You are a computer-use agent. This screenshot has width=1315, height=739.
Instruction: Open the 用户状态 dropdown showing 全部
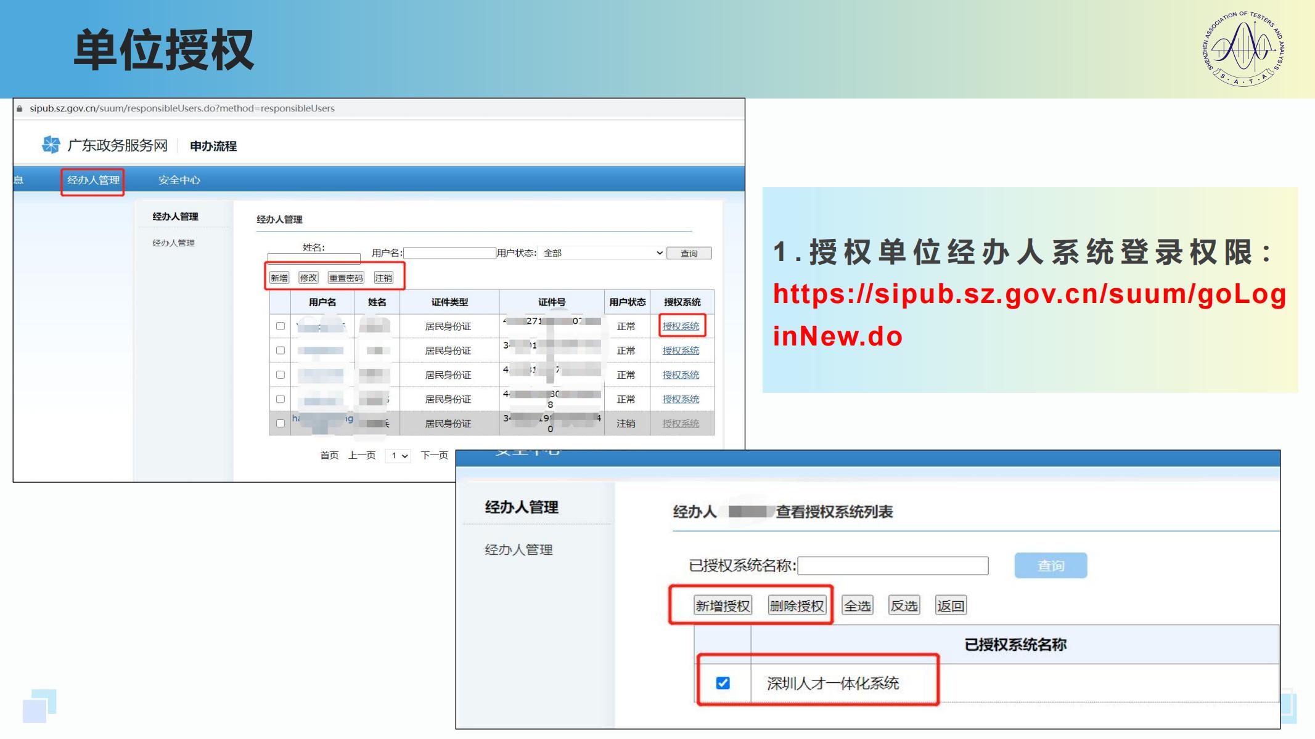(602, 253)
